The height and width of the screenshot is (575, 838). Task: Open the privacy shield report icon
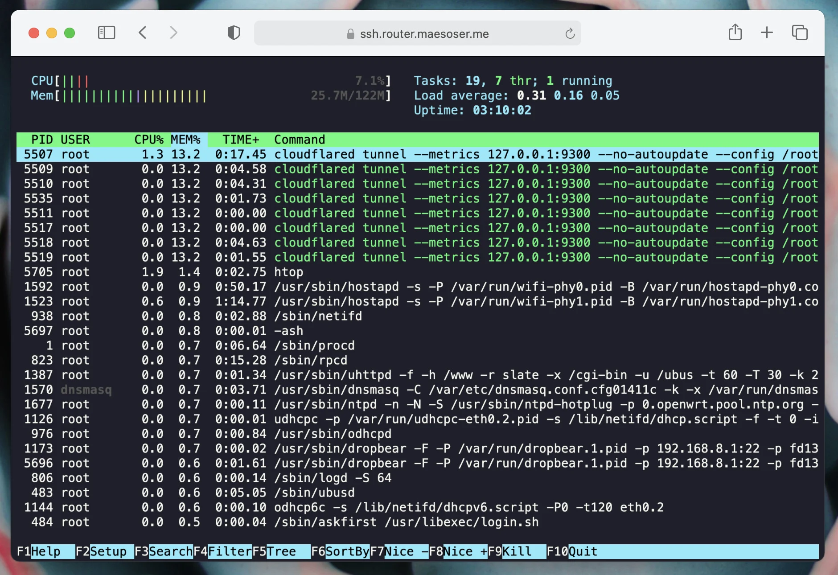click(234, 33)
